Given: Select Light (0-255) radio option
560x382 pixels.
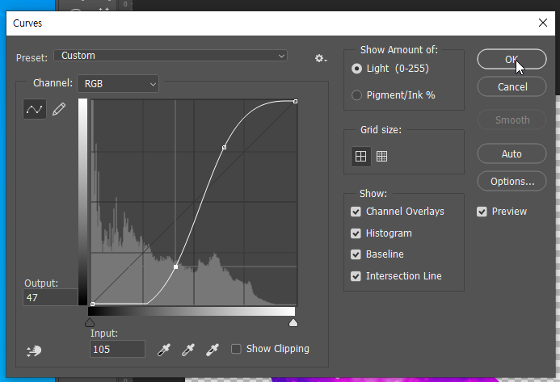Looking at the screenshot, I should 356,69.
